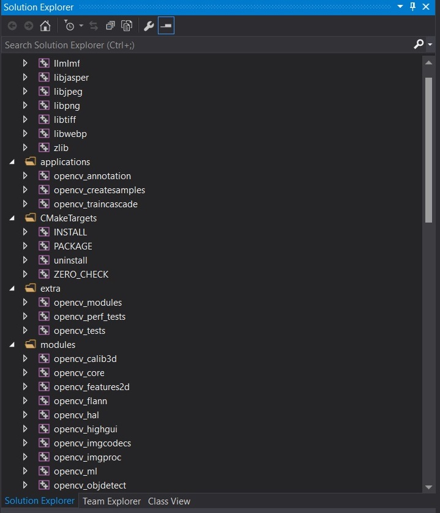This screenshot has width=440, height=513.
Task: Select the applications folder icon
Action: click(31, 161)
